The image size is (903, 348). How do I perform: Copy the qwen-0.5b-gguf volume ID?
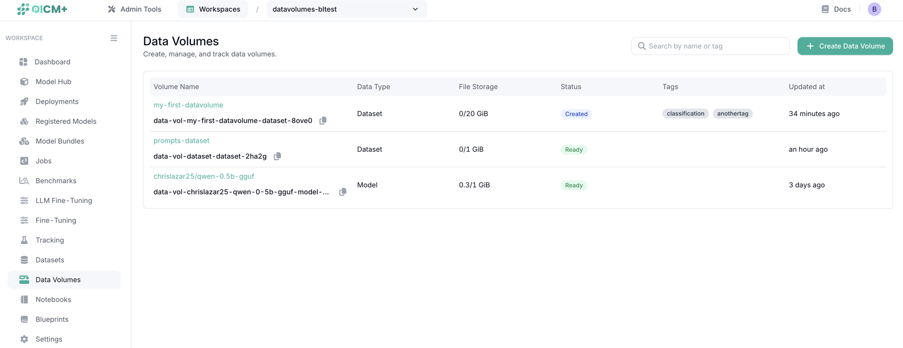click(x=342, y=192)
